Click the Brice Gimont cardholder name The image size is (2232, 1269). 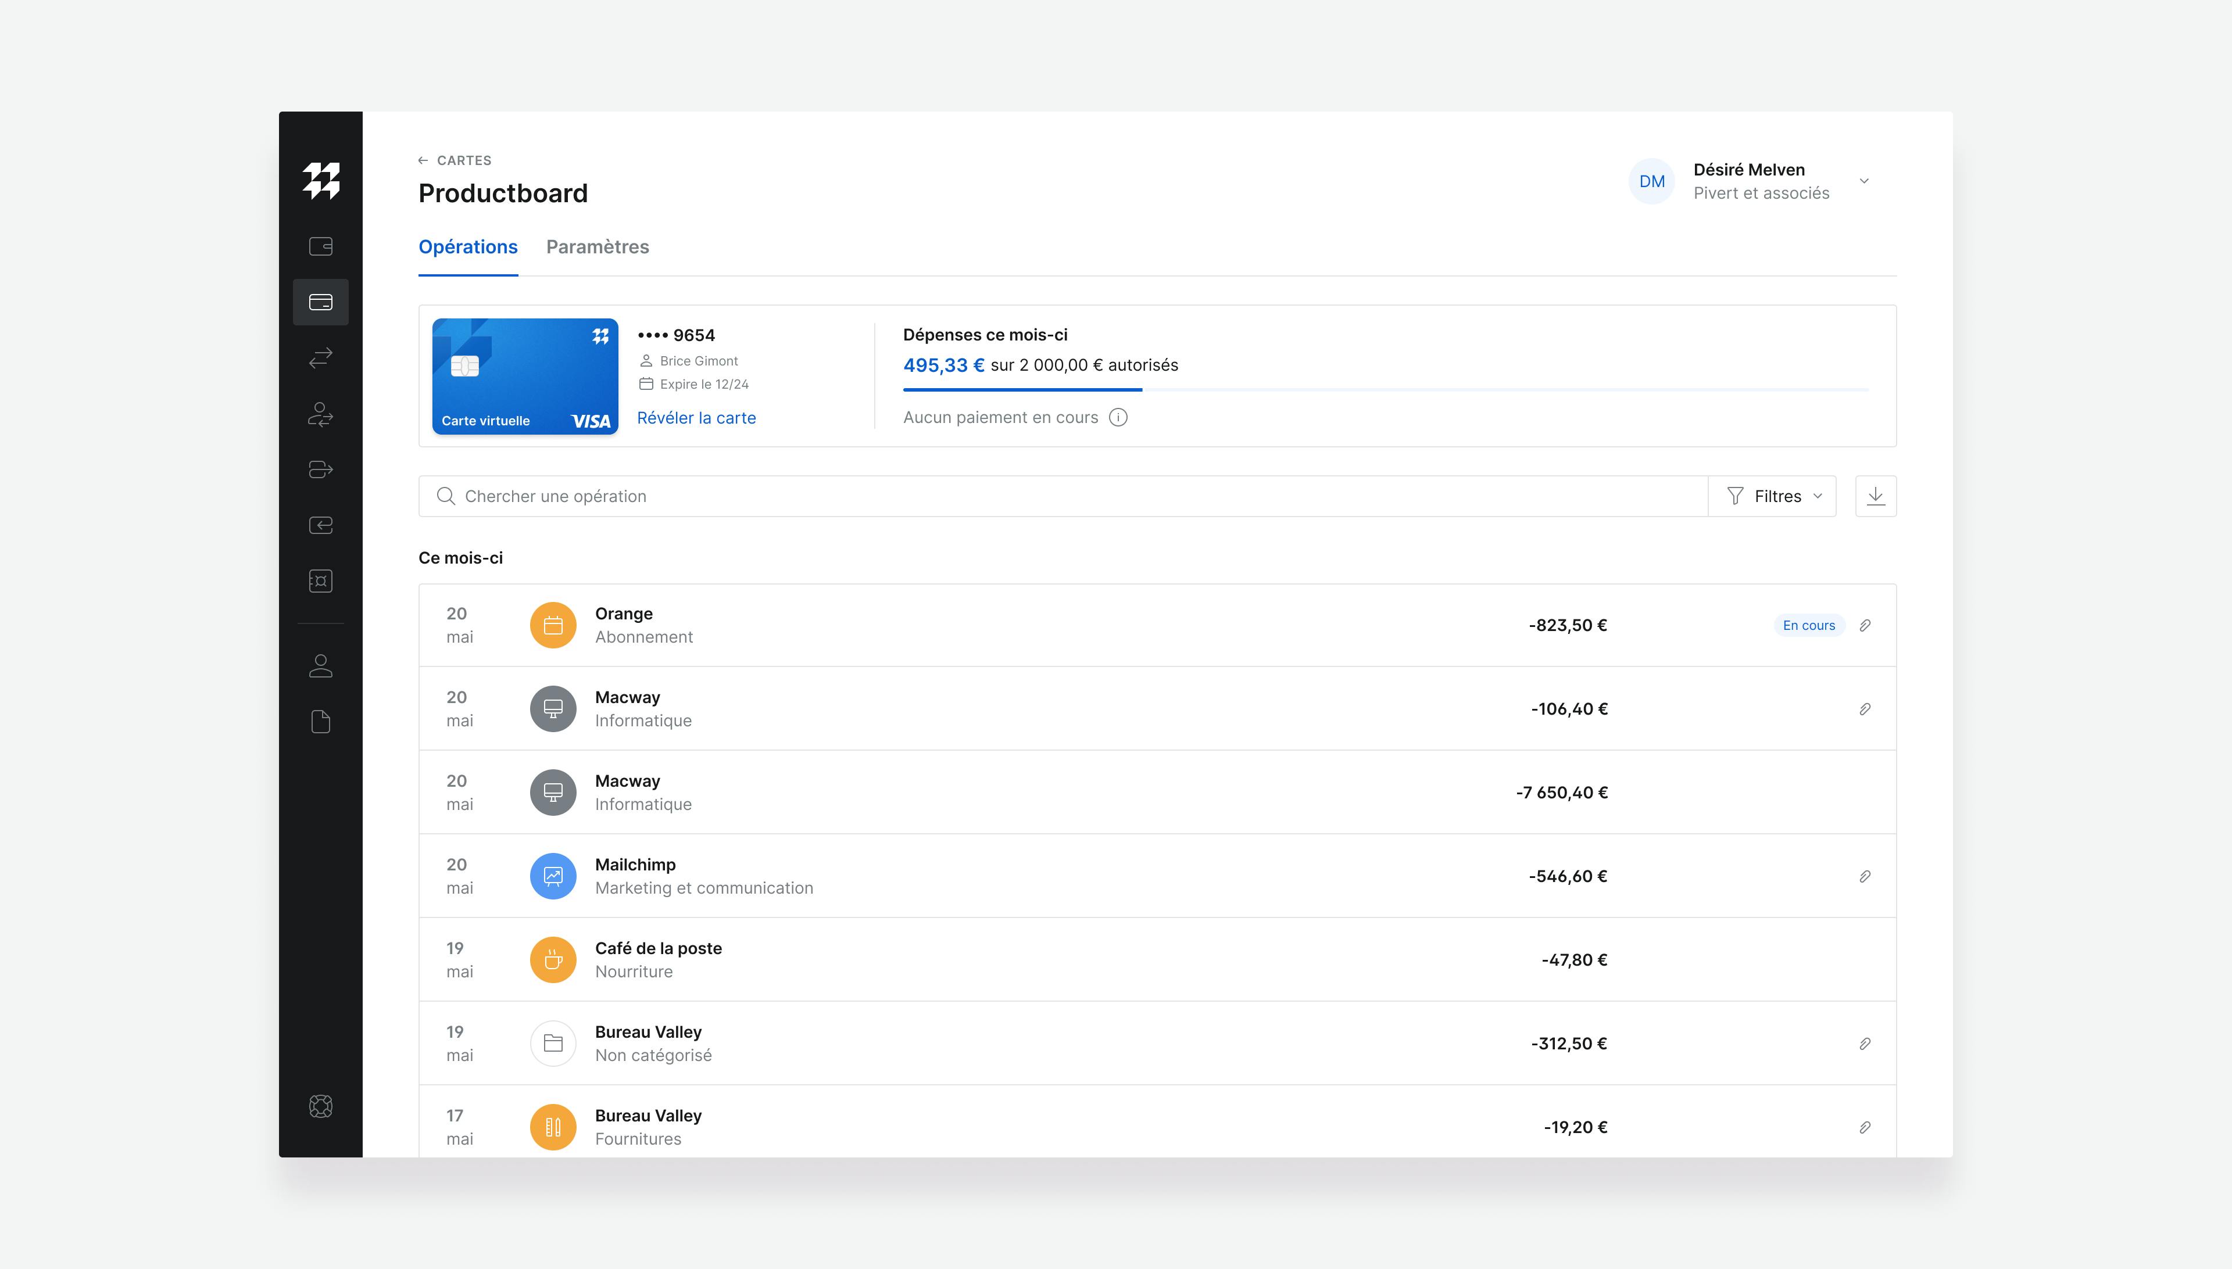(x=699, y=361)
